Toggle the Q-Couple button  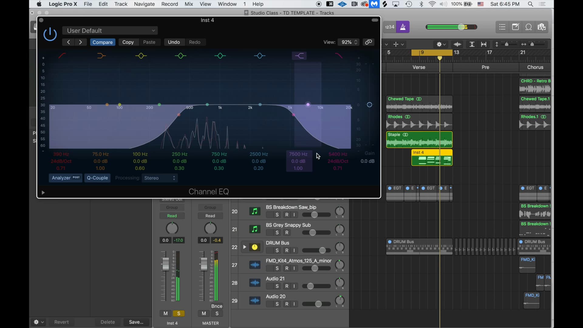coord(97,178)
